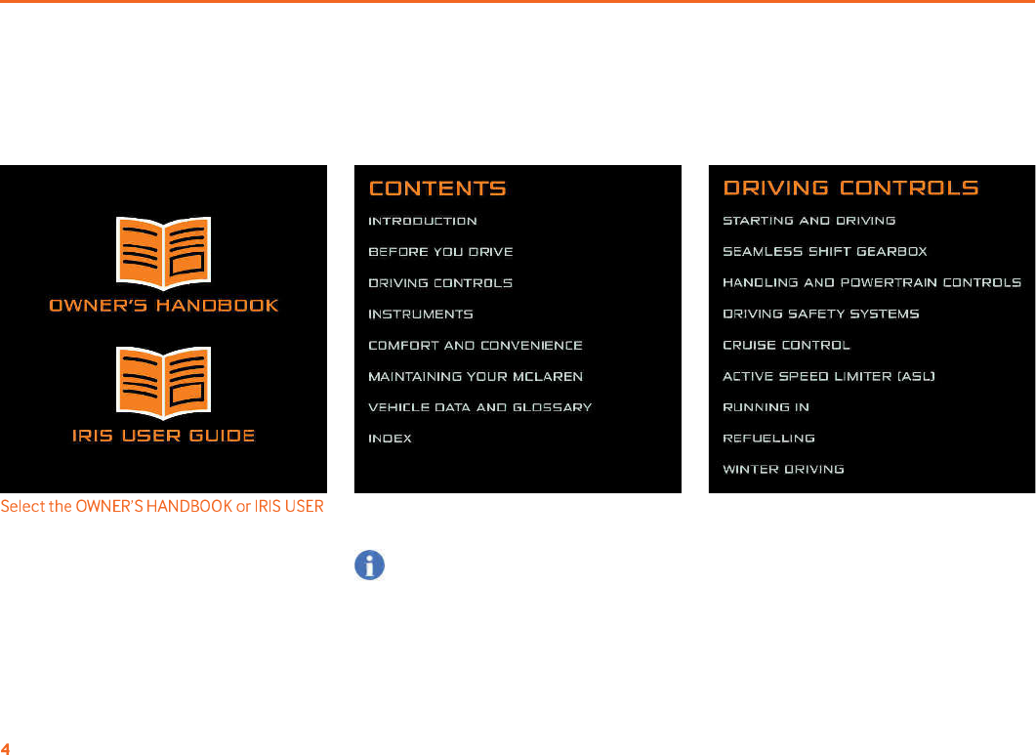
Task: Click the blue information icon
Action: click(x=369, y=566)
